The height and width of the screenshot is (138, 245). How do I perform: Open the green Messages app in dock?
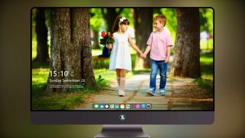coord(96,106)
